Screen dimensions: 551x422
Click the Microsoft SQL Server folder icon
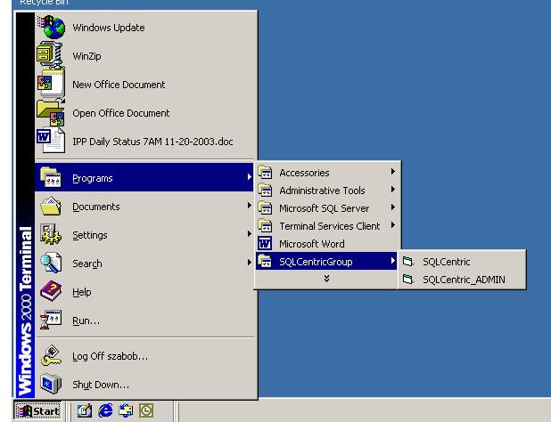pyautogui.click(x=265, y=207)
